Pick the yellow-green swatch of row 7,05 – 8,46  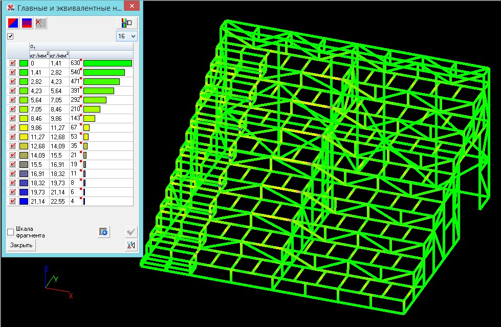24,110
